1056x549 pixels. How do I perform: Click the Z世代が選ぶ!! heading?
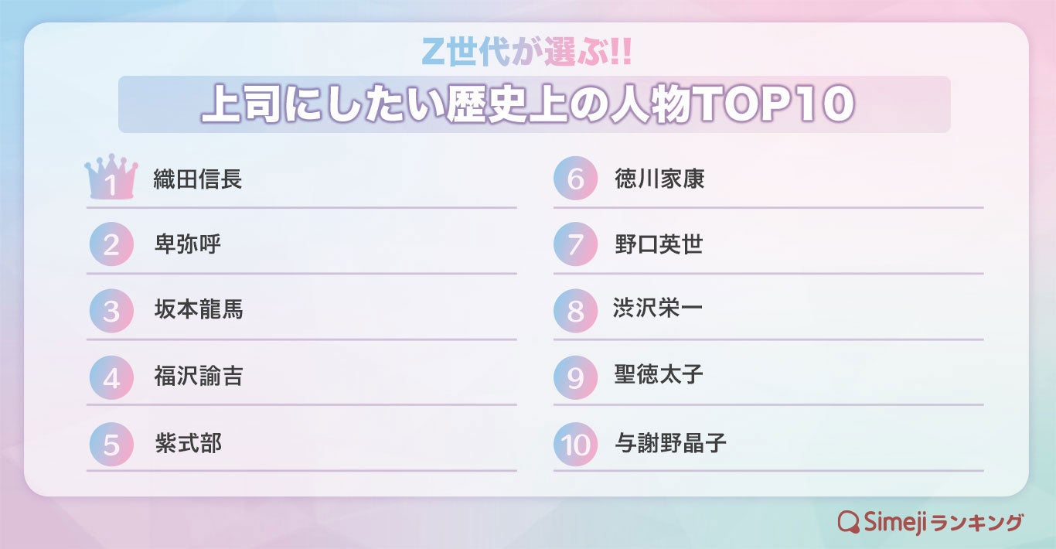click(528, 52)
